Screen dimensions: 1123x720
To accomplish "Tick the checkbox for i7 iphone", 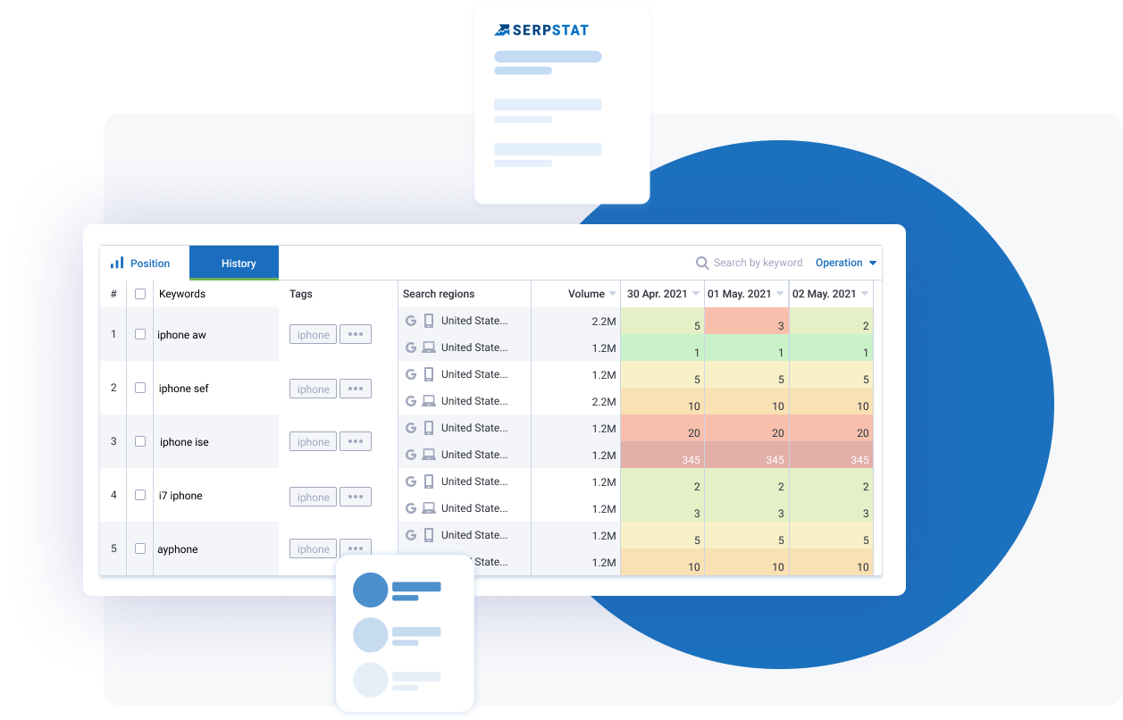I will click(140, 495).
